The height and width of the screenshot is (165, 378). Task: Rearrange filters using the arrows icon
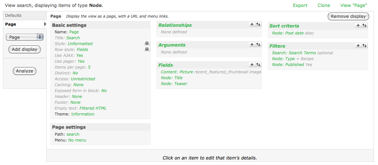click(x=364, y=45)
